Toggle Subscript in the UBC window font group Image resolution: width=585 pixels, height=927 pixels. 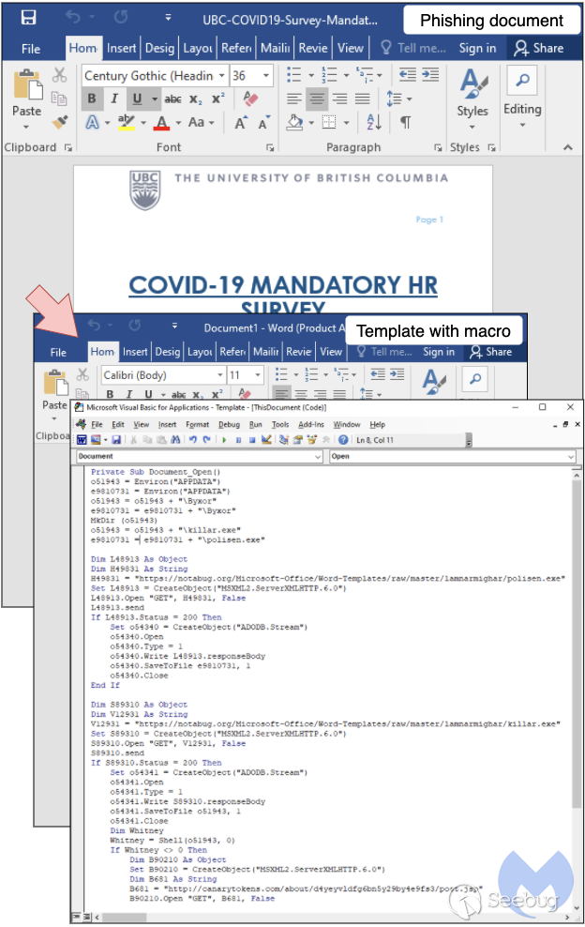pyautogui.click(x=196, y=99)
